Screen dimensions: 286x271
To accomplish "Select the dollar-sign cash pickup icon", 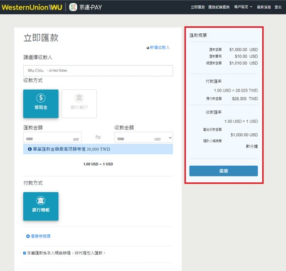I will 41,98.
